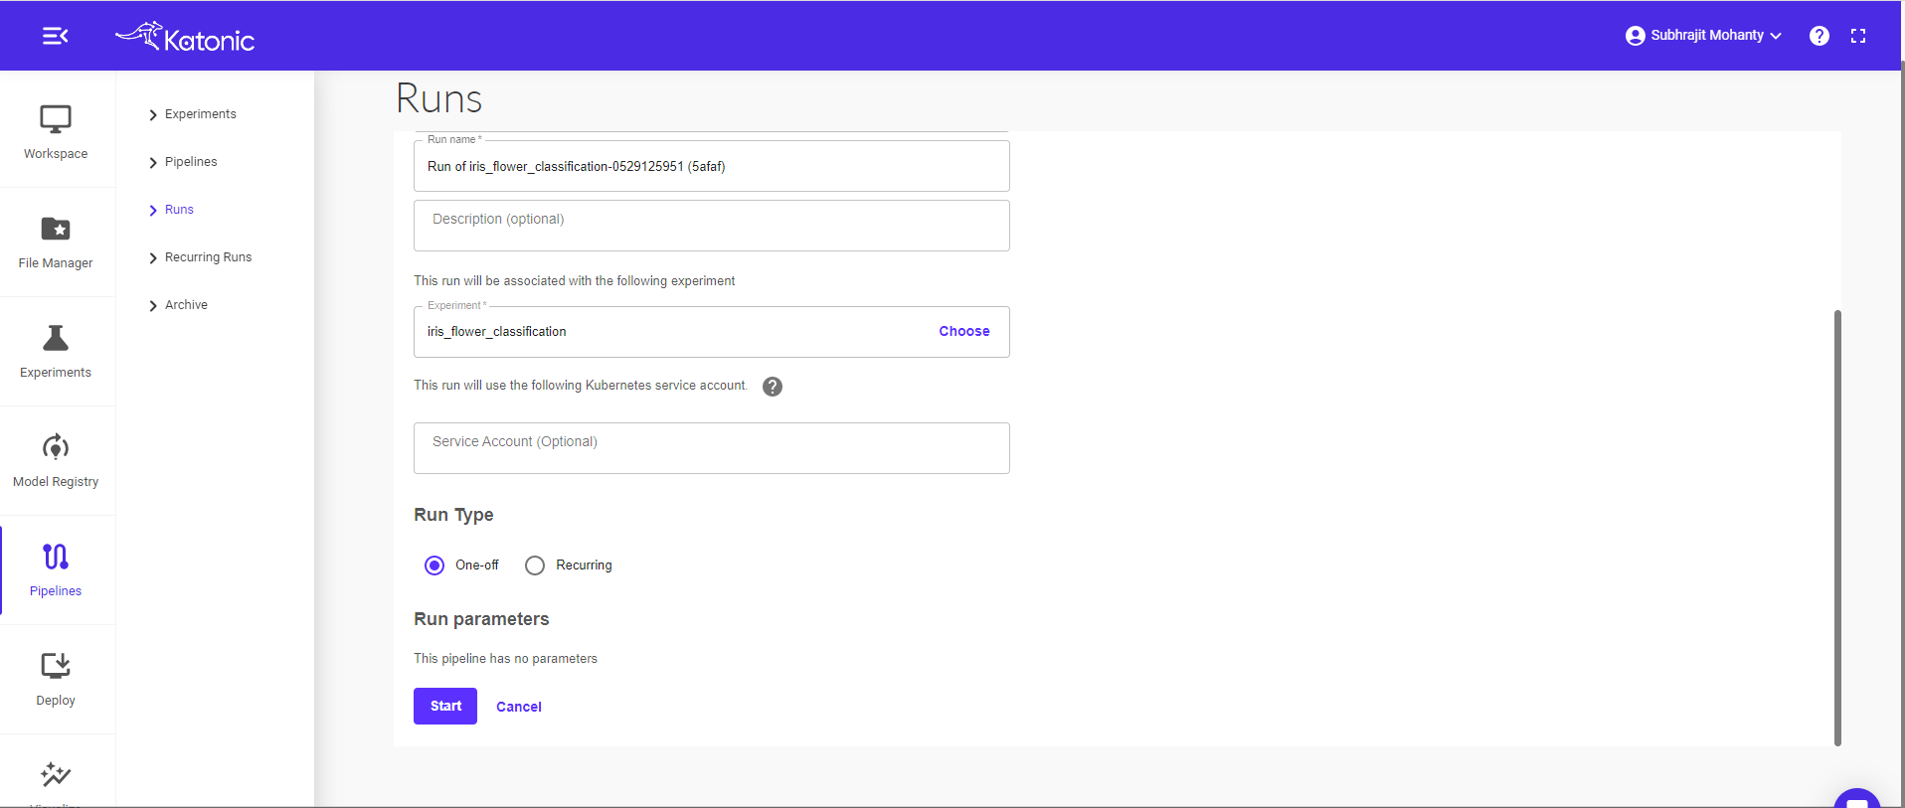Select the Recurring run type

[535, 566]
